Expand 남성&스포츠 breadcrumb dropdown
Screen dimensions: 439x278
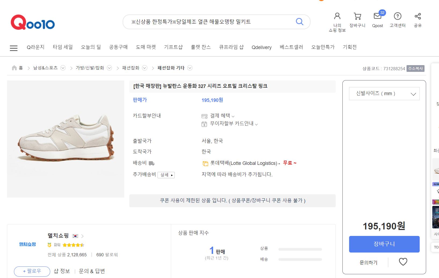(x=63, y=68)
